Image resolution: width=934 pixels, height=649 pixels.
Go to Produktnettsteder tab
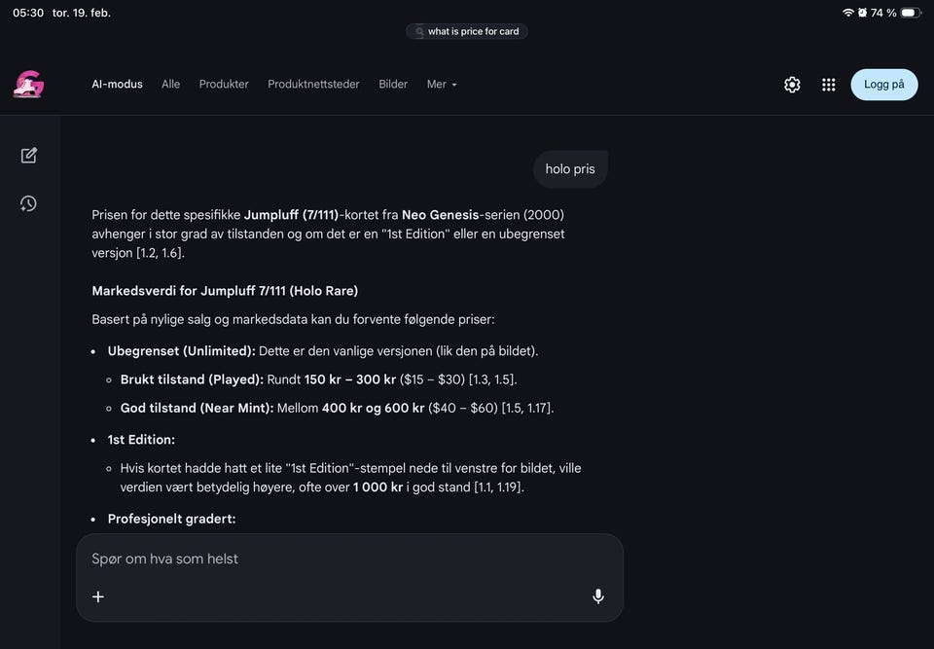[x=313, y=85]
